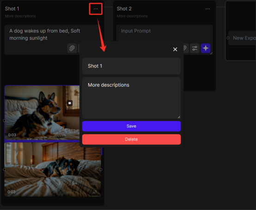The height and width of the screenshot is (210, 256).
Task: Click the small white icon on the first dog video
Action: (70, 103)
